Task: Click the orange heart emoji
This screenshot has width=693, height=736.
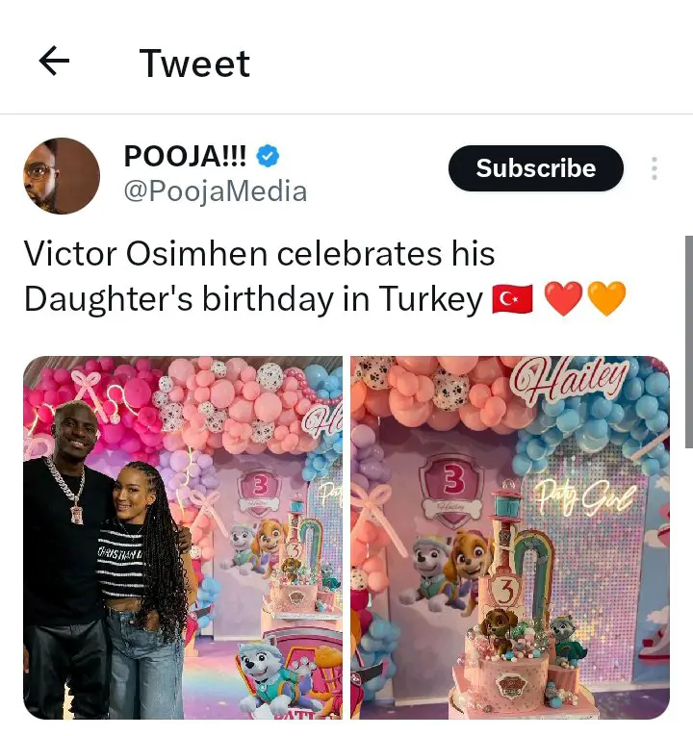Action: (606, 298)
